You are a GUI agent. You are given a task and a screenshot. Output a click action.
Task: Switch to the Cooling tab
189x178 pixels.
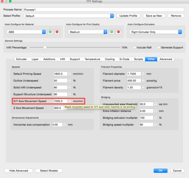pos(110,59)
